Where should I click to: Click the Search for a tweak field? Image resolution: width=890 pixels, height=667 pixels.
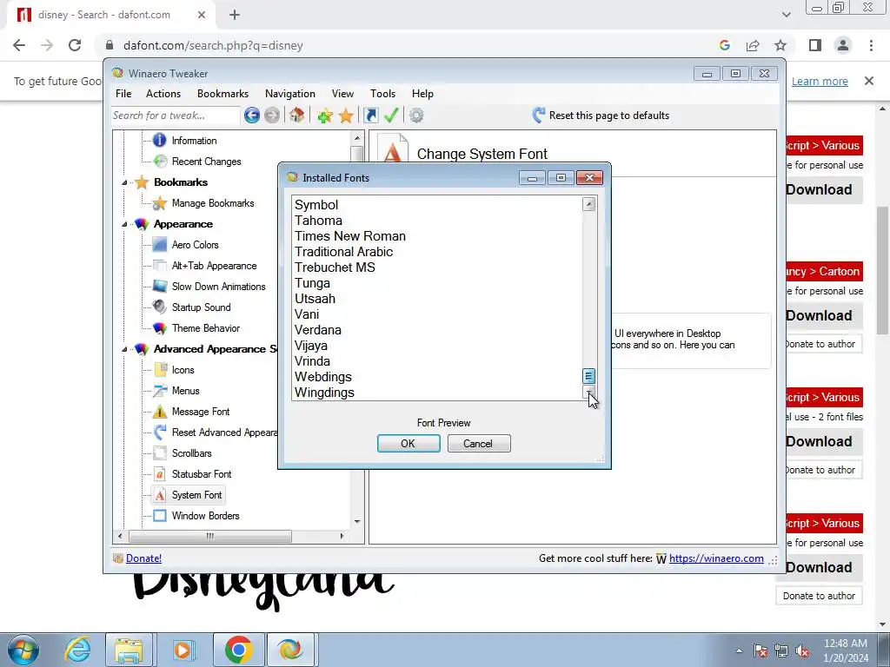(x=176, y=116)
